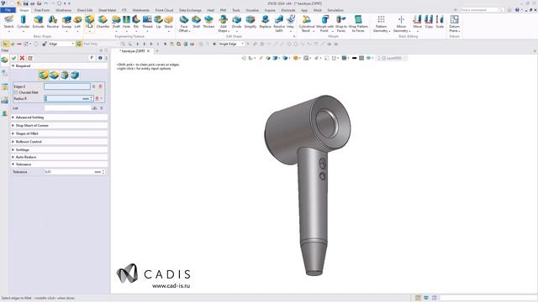Choose Wrap Pattern to Faces tool
Viewport: 538px width, 302px height.
tap(358, 24)
